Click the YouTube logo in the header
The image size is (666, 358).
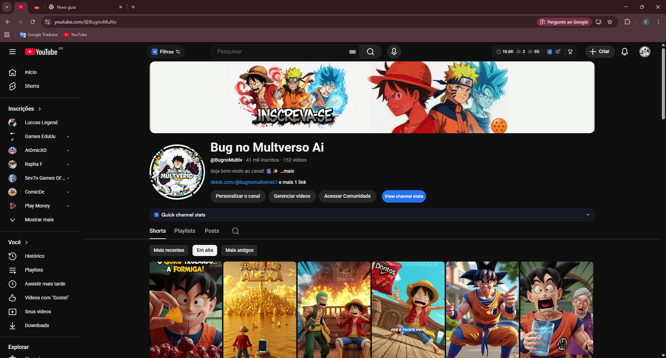pos(41,52)
